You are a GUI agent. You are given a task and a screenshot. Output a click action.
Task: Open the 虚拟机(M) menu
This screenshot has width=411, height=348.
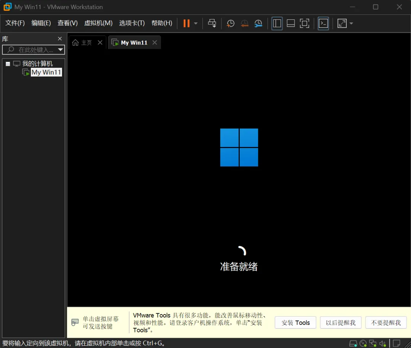tap(98, 23)
